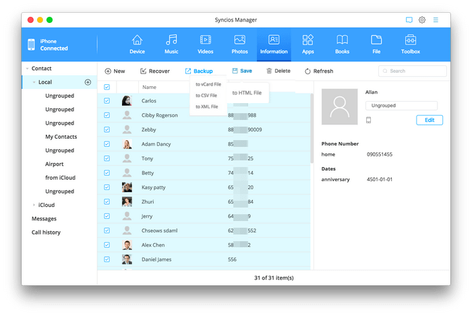Choose to vCard File backup option

[x=208, y=84]
